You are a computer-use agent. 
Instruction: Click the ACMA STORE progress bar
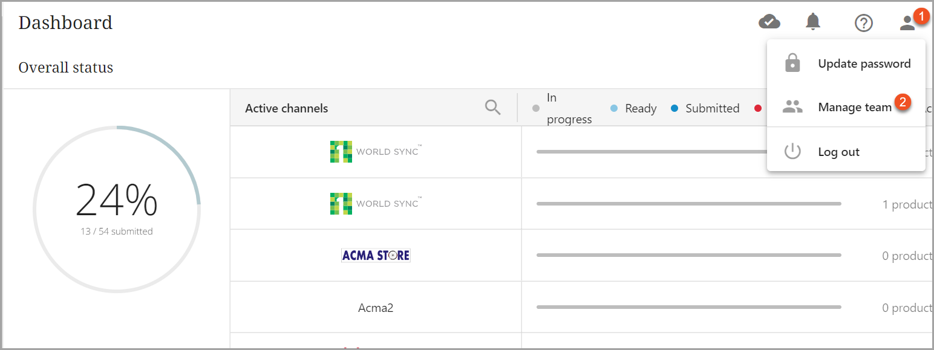[x=688, y=255]
